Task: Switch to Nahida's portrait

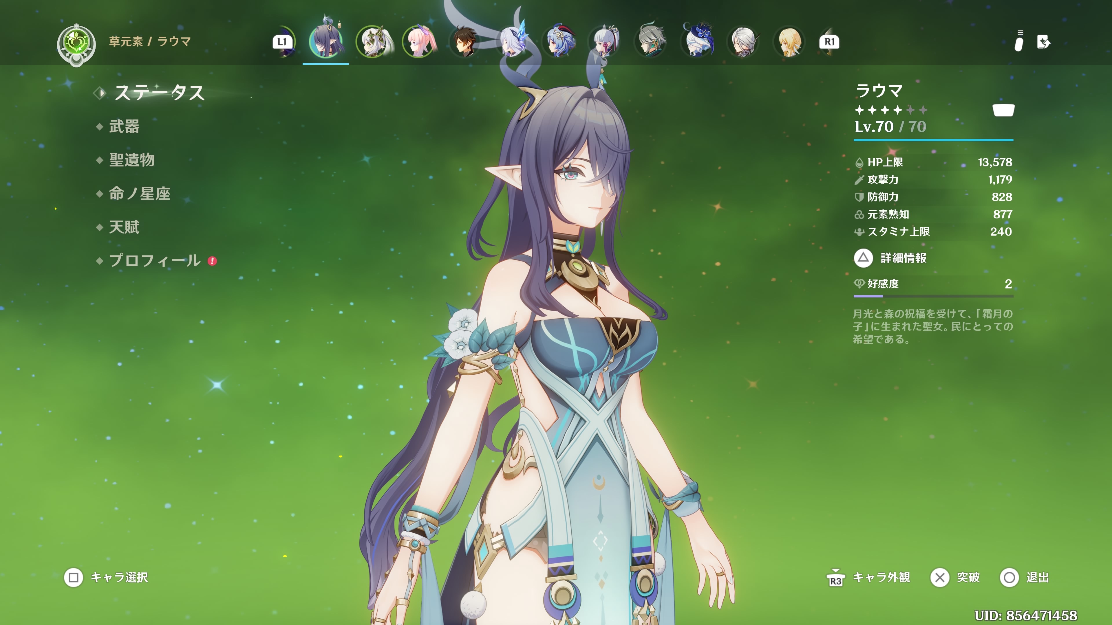Action: click(374, 41)
